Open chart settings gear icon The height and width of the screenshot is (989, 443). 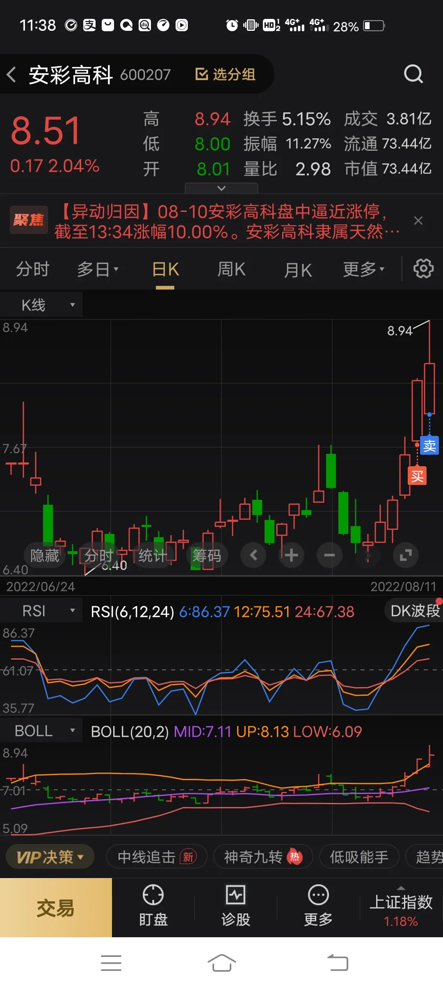[x=423, y=269]
